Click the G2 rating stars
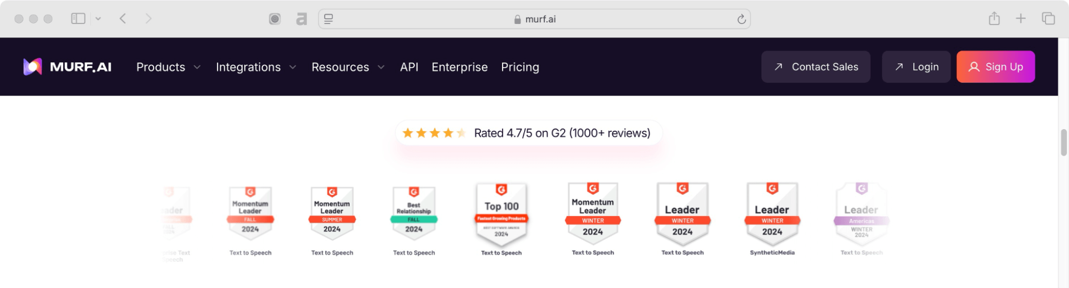Image resolution: width=1069 pixels, height=288 pixels. tap(434, 133)
